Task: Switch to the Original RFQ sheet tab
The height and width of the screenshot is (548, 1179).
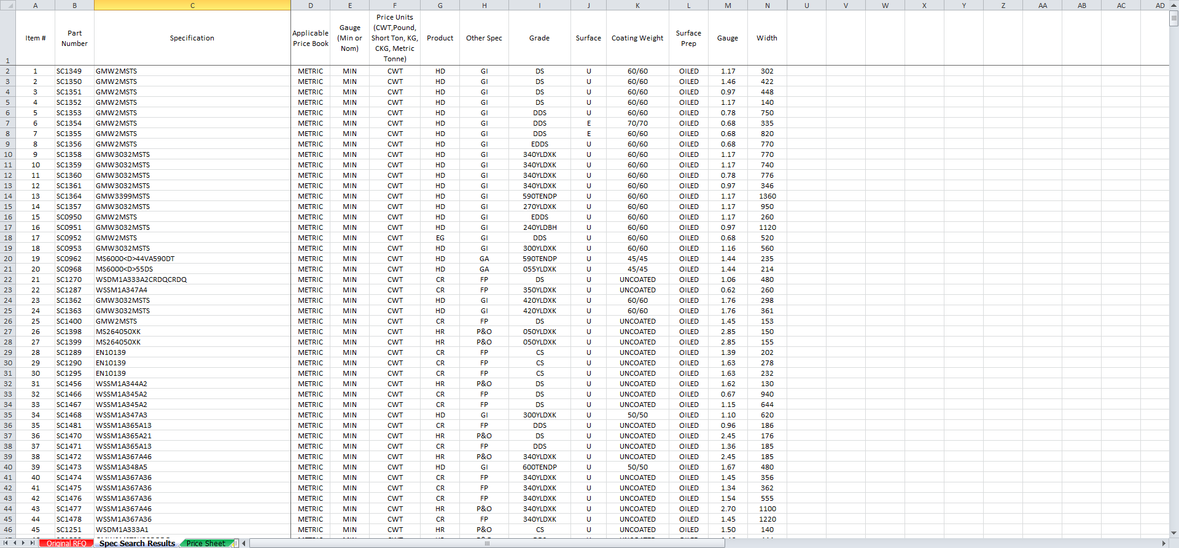Action: coord(66,544)
